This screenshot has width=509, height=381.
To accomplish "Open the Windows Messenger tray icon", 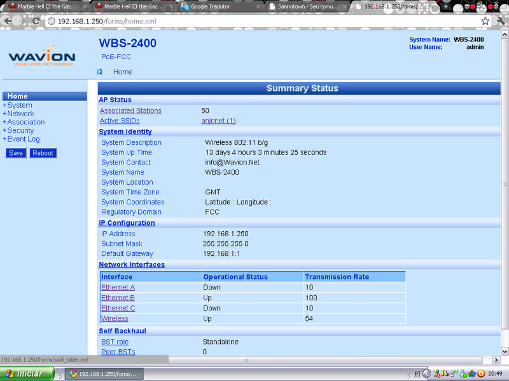I will coord(436,373).
